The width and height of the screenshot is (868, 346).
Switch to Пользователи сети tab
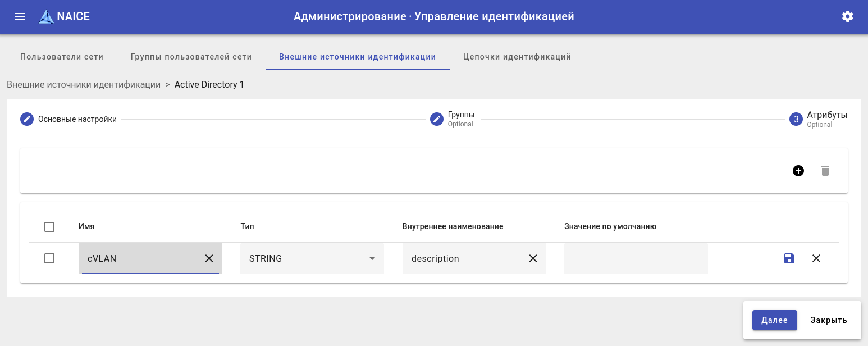click(62, 57)
